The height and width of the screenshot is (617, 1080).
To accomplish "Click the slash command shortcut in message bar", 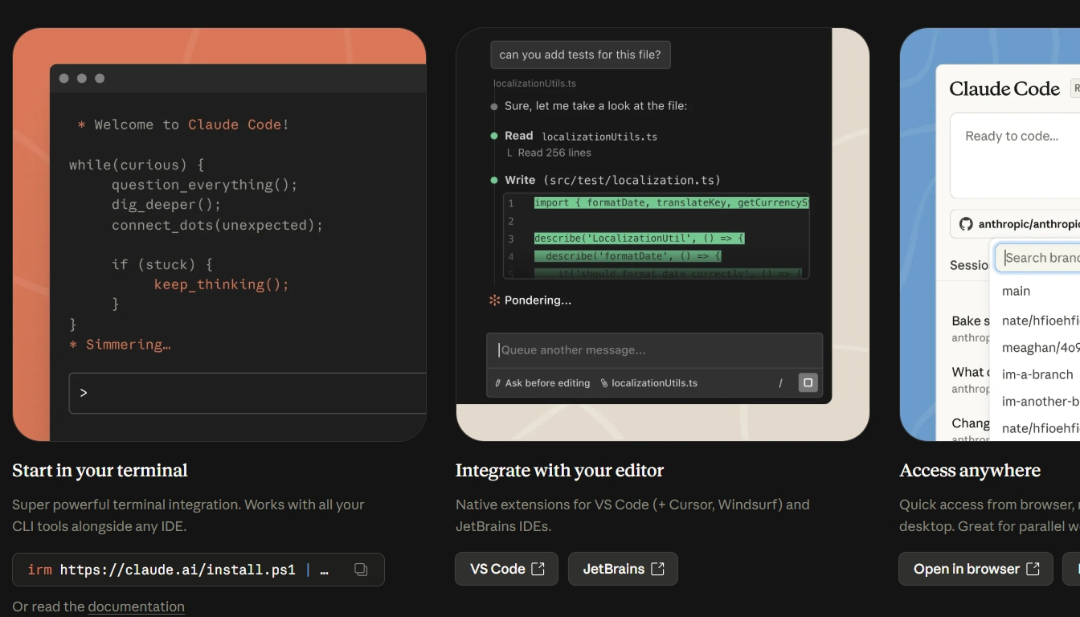I will (x=780, y=383).
